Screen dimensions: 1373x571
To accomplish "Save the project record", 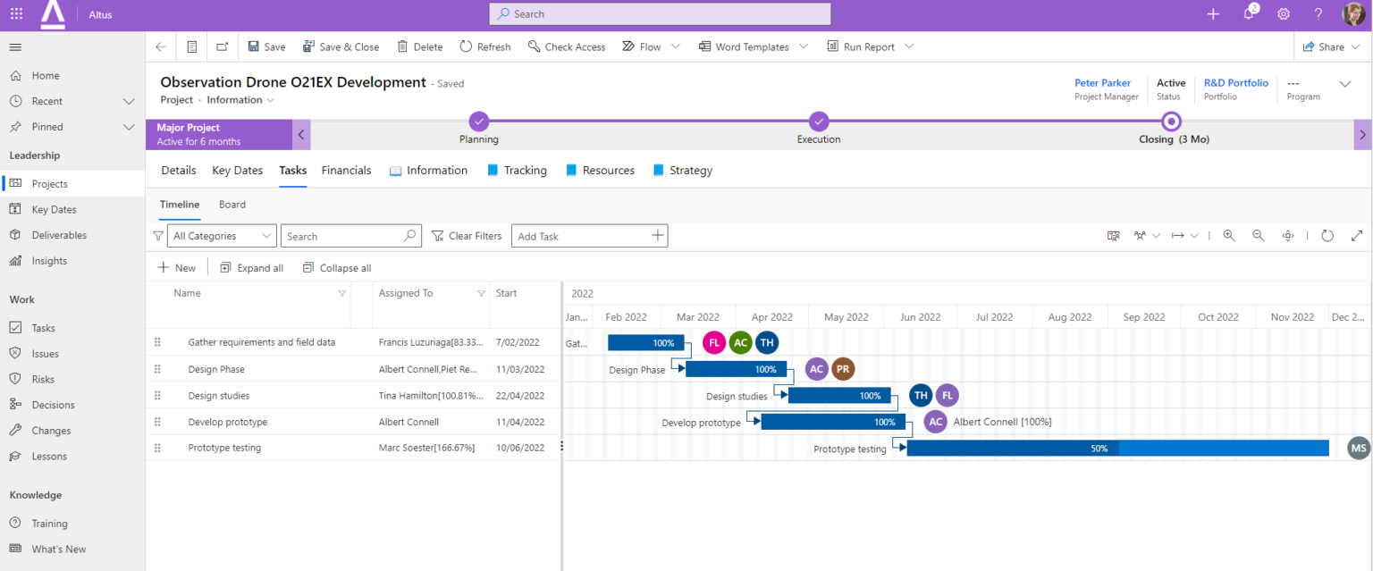I will [266, 46].
